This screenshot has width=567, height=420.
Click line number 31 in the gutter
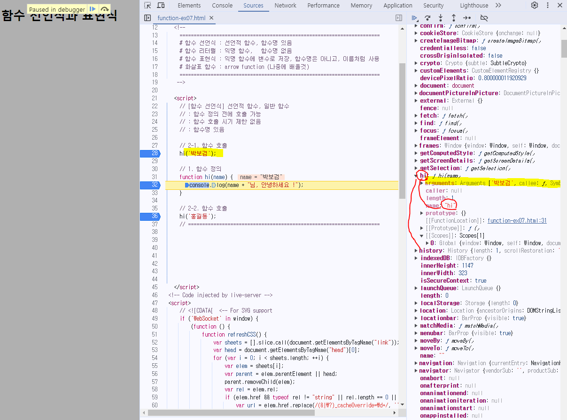coord(155,177)
